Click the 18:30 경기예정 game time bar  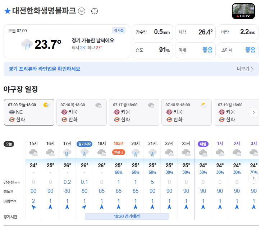point(127,217)
